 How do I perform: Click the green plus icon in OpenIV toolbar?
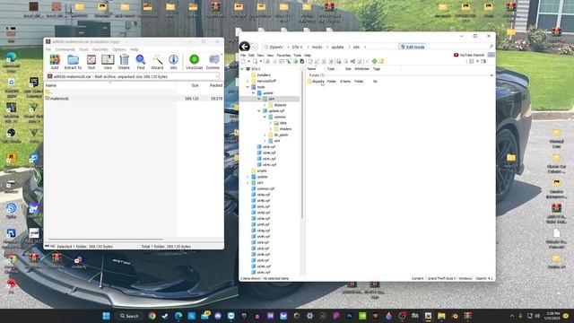[x=375, y=61]
